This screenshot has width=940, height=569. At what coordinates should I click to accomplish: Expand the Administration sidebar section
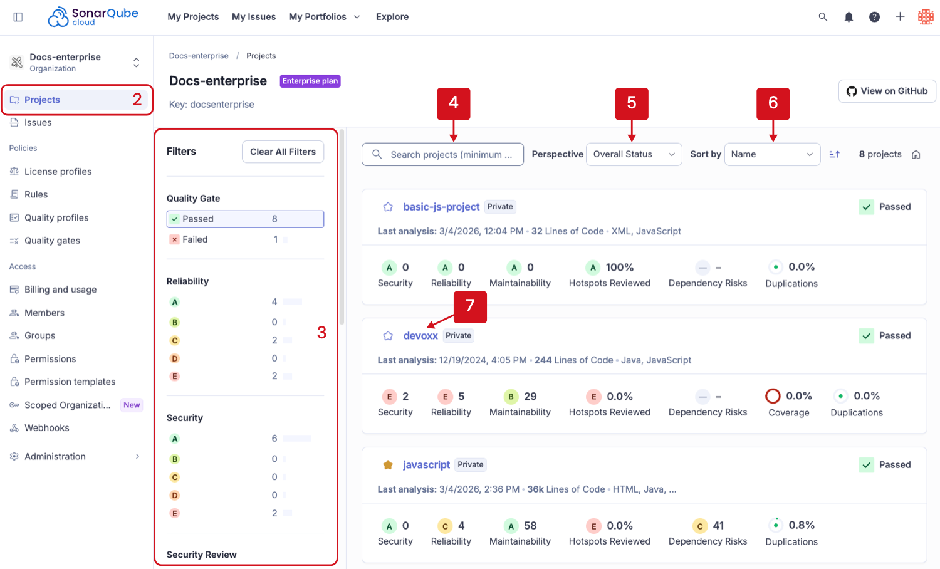(x=76, y=456)
